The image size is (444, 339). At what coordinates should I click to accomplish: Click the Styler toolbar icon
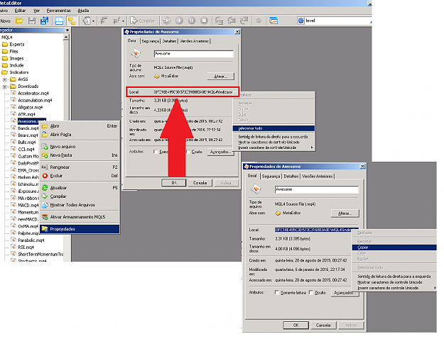(87, 21)
